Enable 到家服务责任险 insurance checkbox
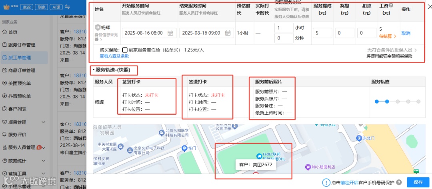This screenshot has width=432, height=189. 125,50
